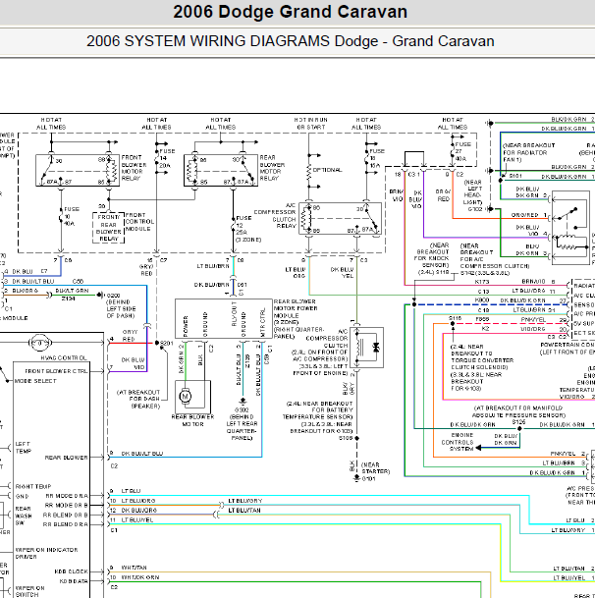The height and width of the screenshot is (598, 595).
Task: Click the dashed "FRONT/REAR BLOWER RELAY" box
Action: coord(108,228)
